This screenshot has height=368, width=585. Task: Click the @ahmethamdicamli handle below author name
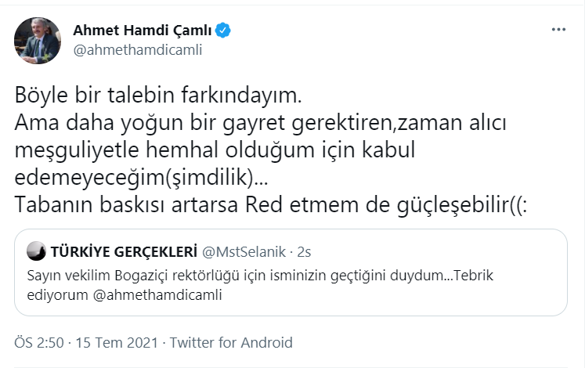point(137,50)
